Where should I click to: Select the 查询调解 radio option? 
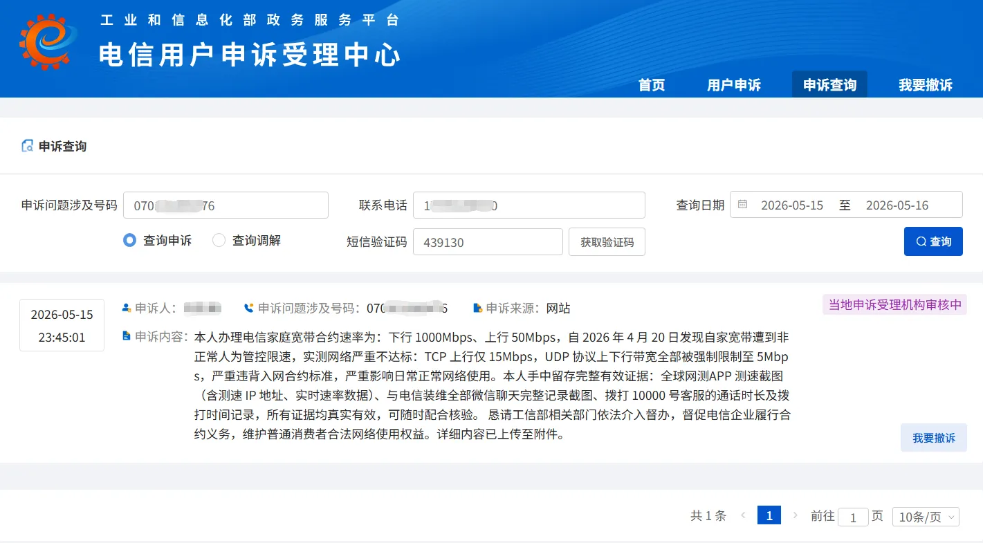pos(219,241)
